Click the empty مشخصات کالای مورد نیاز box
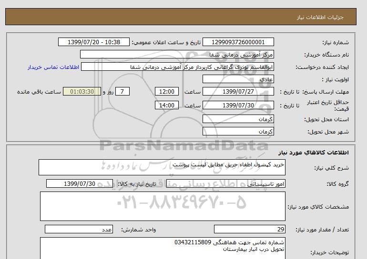 (163, 206)
